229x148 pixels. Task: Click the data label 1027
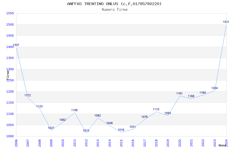click(x=51, y=128)
